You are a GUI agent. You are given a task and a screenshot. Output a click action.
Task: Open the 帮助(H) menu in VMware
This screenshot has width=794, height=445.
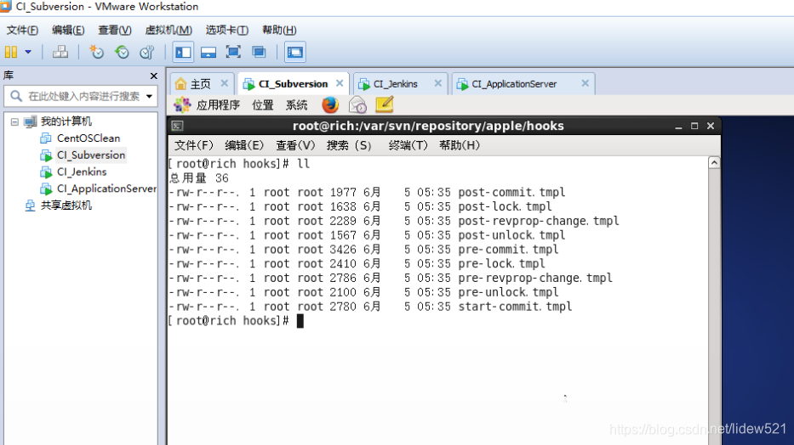(x=279, y=31)
